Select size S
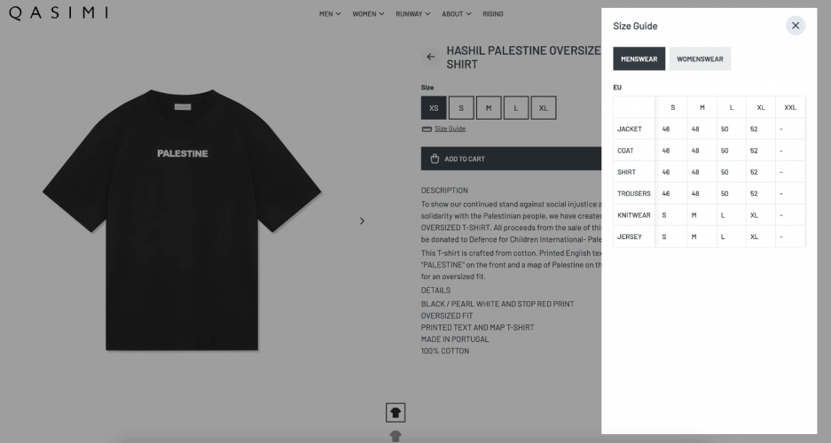The width and height of the screenshot is (831, 443). [x=461, y=108]
